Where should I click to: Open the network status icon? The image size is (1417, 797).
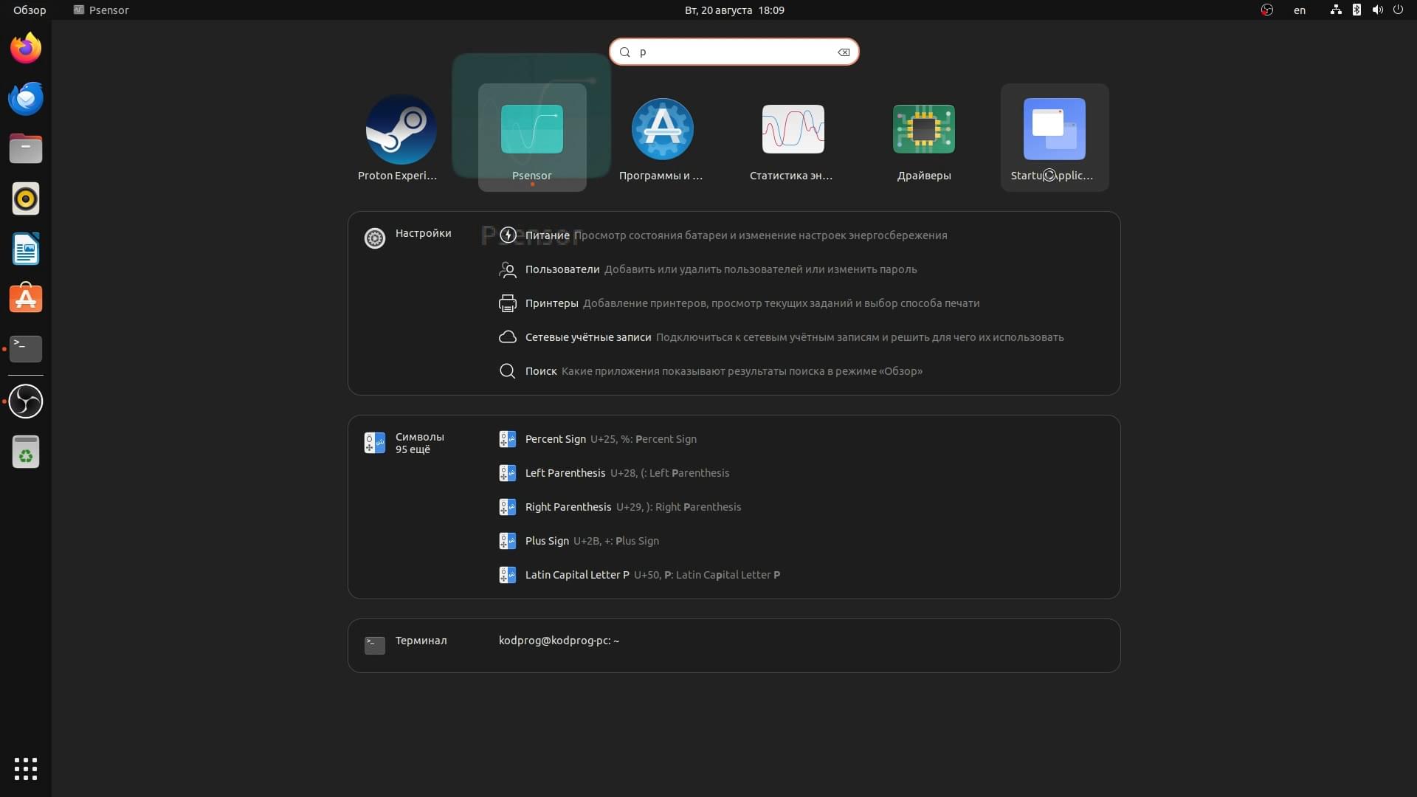coord(1336,10)
